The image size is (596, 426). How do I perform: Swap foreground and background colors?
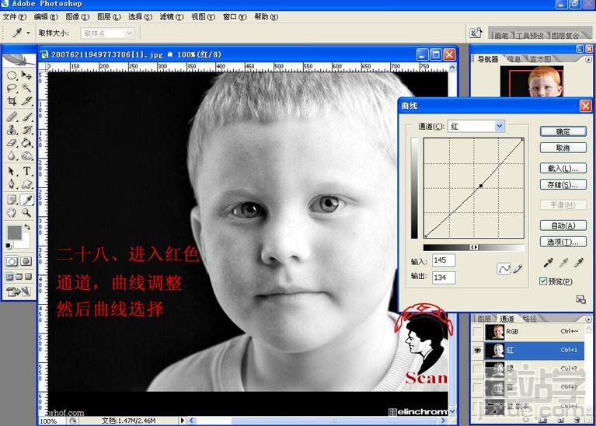27,228
